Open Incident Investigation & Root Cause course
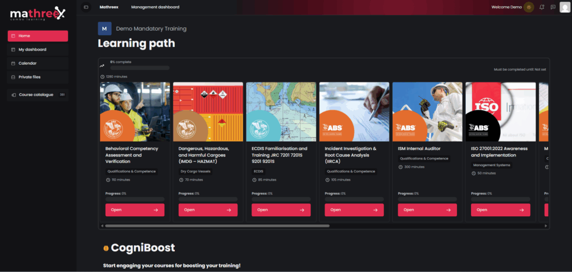 pyautogui.click(x=354, y=210)
